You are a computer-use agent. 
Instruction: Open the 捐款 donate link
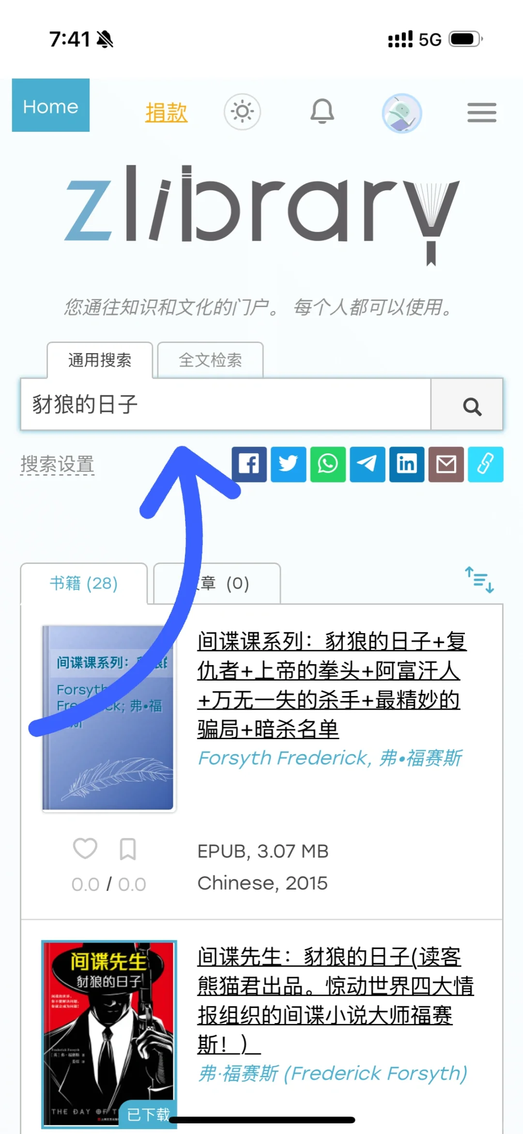tap(166, 112)
